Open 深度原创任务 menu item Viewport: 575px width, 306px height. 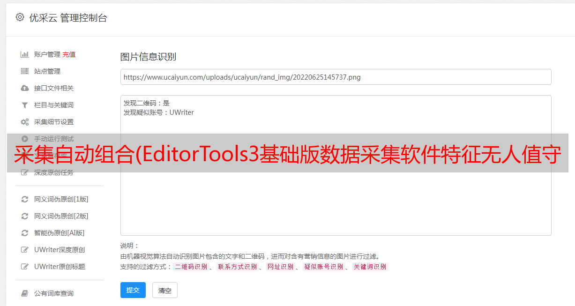click(x=54, y=172)
